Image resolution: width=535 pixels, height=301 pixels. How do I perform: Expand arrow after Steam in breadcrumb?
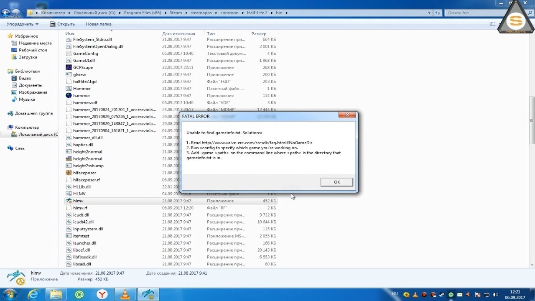pyautogui.click(x=186, y=13)
